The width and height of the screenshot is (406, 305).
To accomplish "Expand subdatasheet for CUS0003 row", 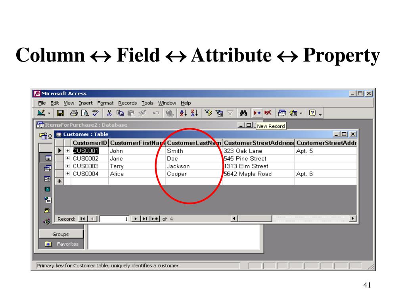I will [67, 166].
